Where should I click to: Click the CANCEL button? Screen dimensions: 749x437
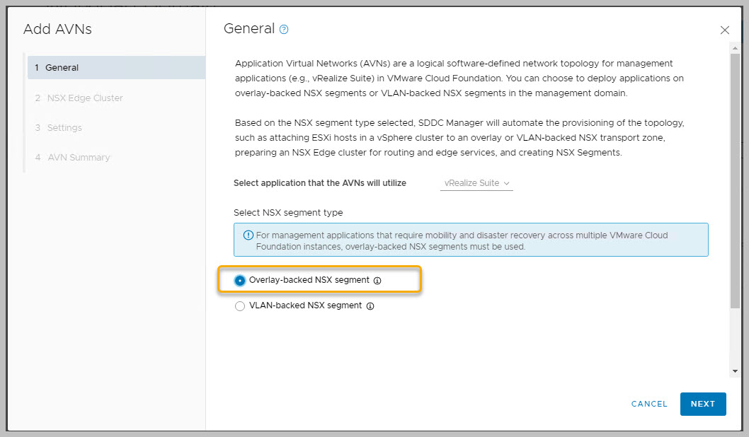tap(649, 404)
